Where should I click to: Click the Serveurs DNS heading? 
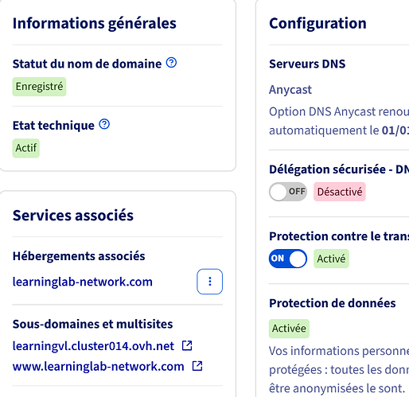[x=307, y=64]
